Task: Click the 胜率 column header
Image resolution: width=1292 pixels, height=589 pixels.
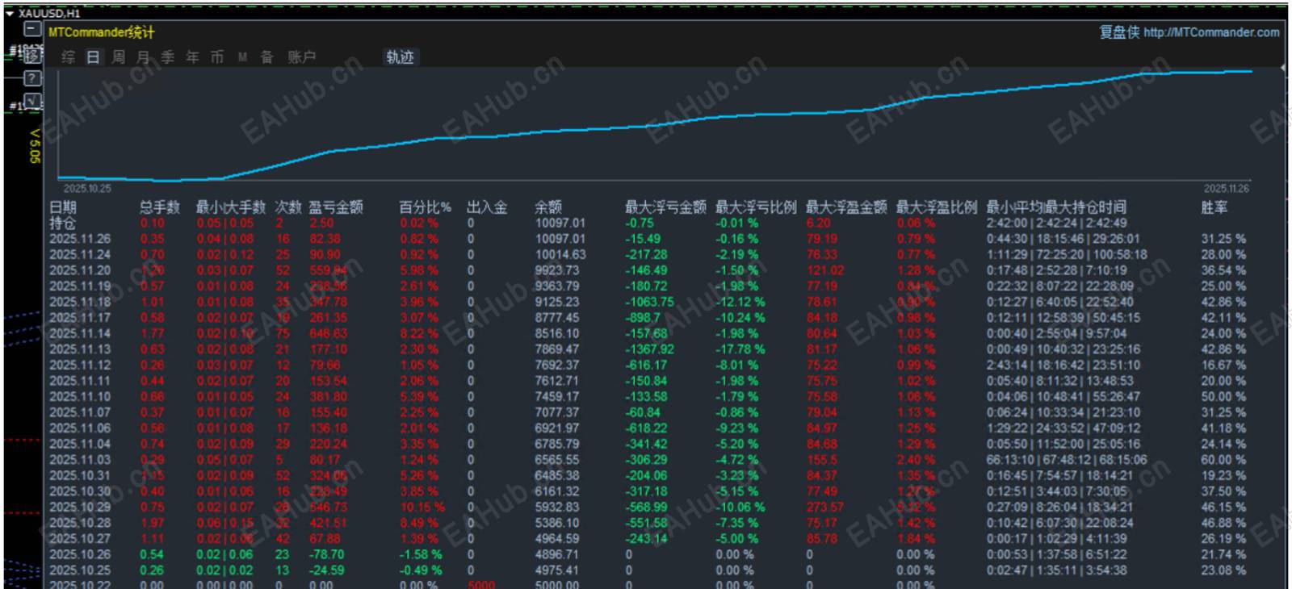Action: (1214, 207)
